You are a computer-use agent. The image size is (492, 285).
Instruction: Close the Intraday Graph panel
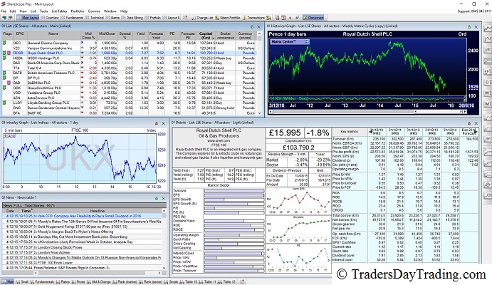[163, 123]
